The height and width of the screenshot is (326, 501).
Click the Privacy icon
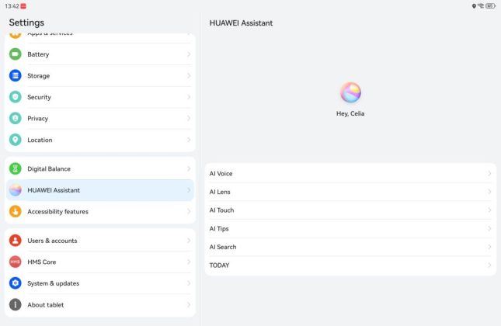(x=15, y=119)
